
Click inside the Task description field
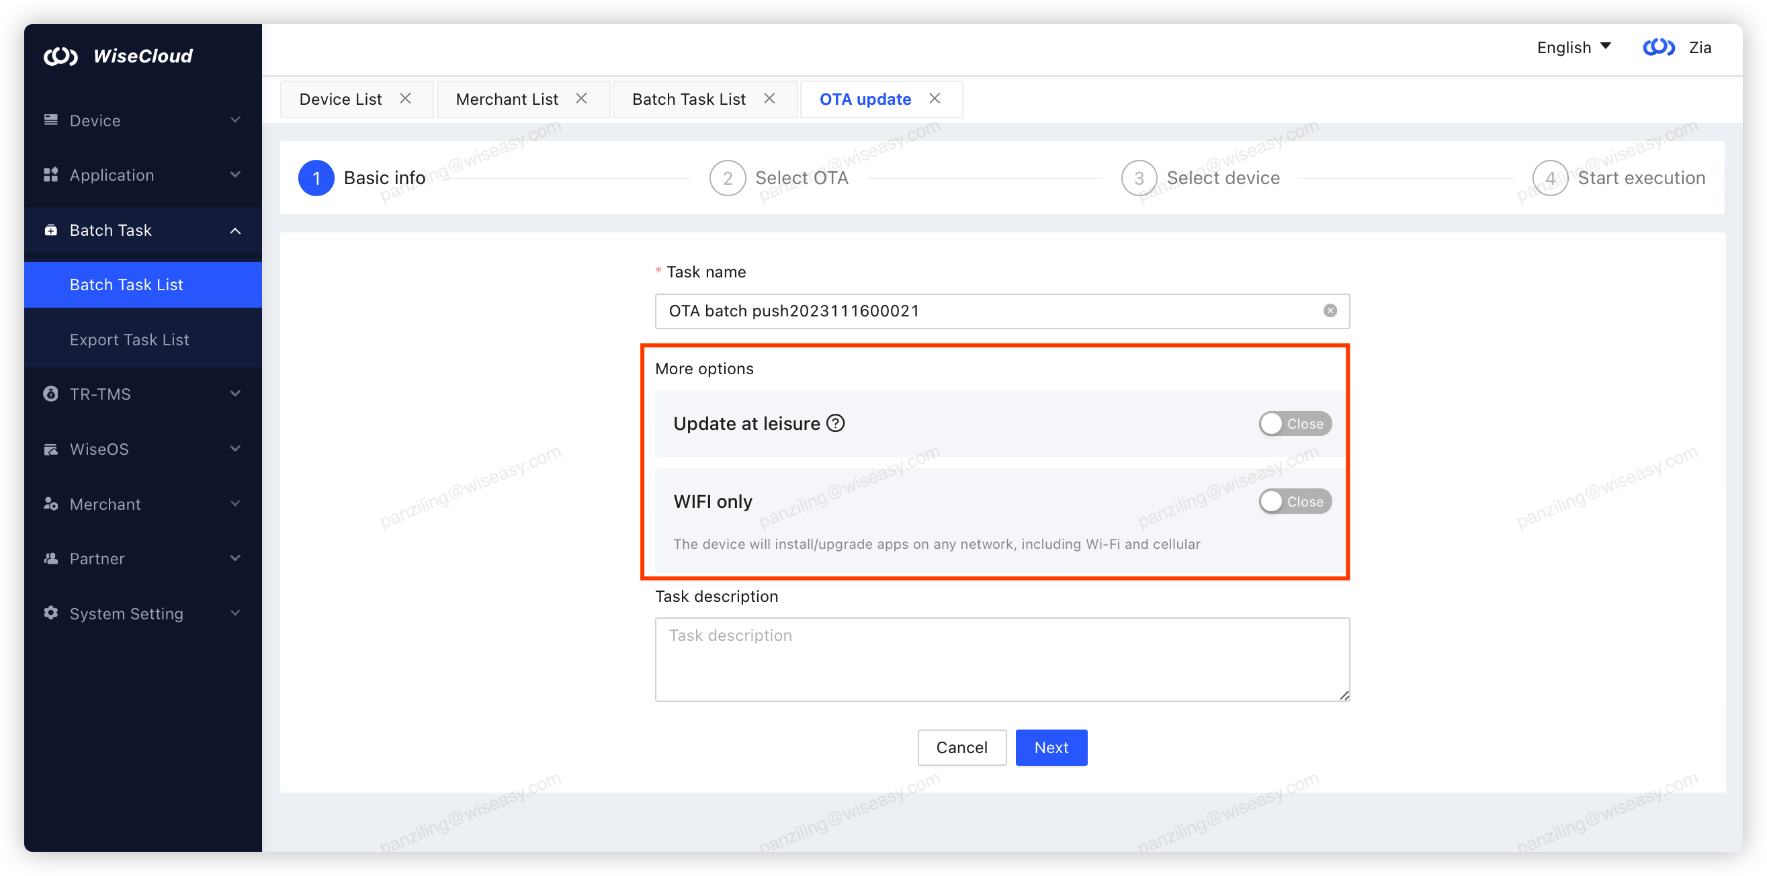pyautogui.click(x=1002, y=658)
